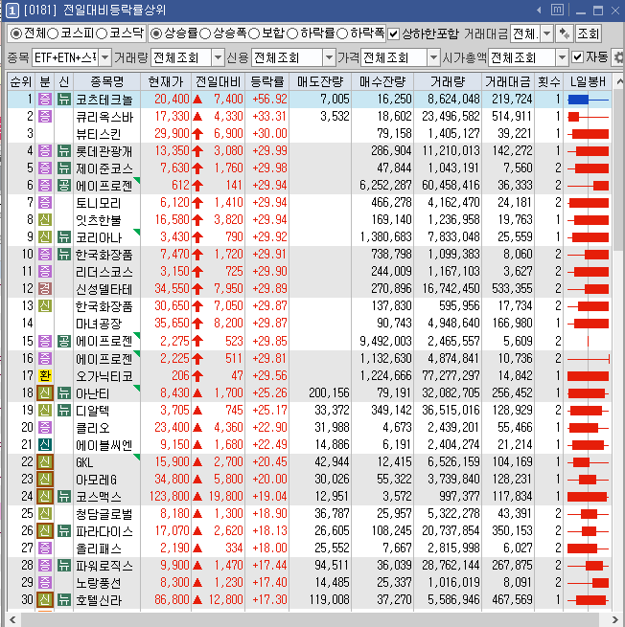625x627 pixels.
Task: Click the 매도잔량 column header
Action: coord(320,81)
